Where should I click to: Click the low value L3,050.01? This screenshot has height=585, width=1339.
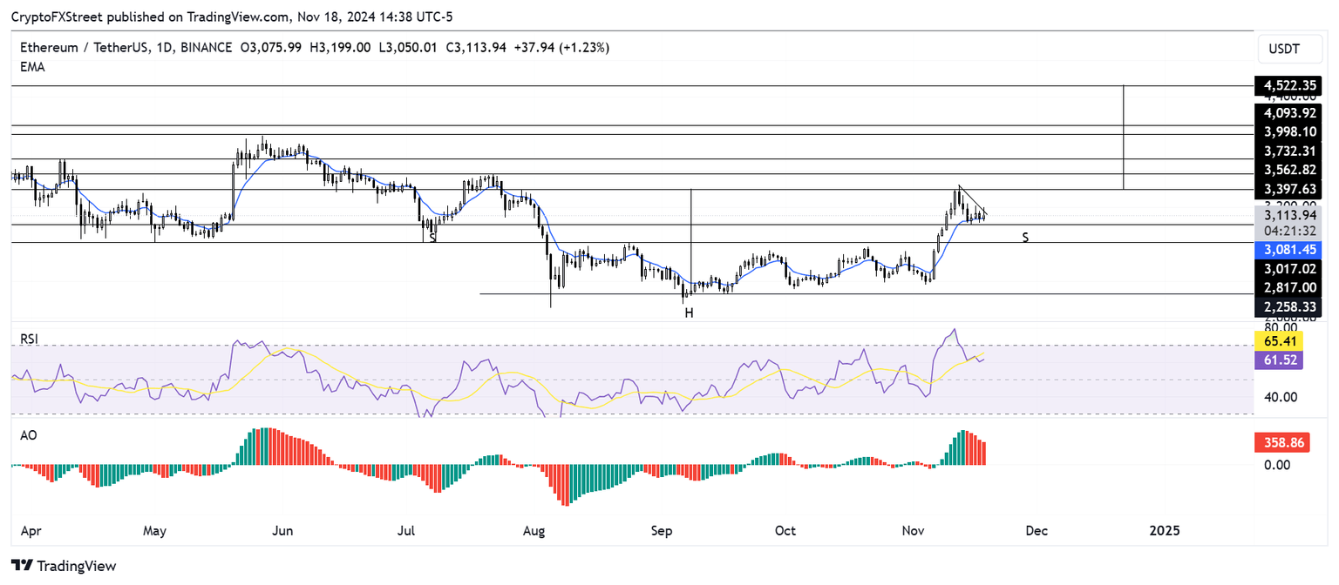pyautogui.click(x=408, y=48)
